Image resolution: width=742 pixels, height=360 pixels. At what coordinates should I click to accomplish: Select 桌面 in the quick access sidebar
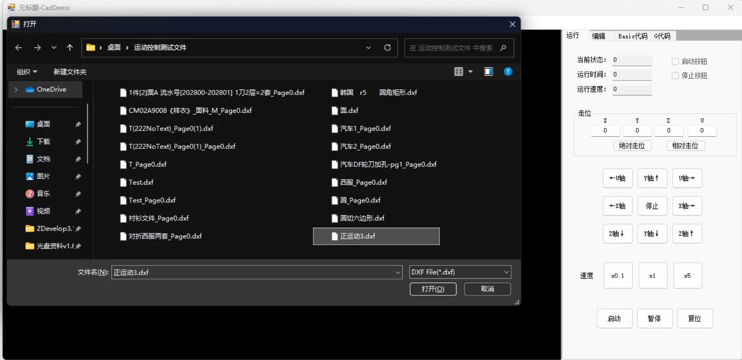(44, 124)
